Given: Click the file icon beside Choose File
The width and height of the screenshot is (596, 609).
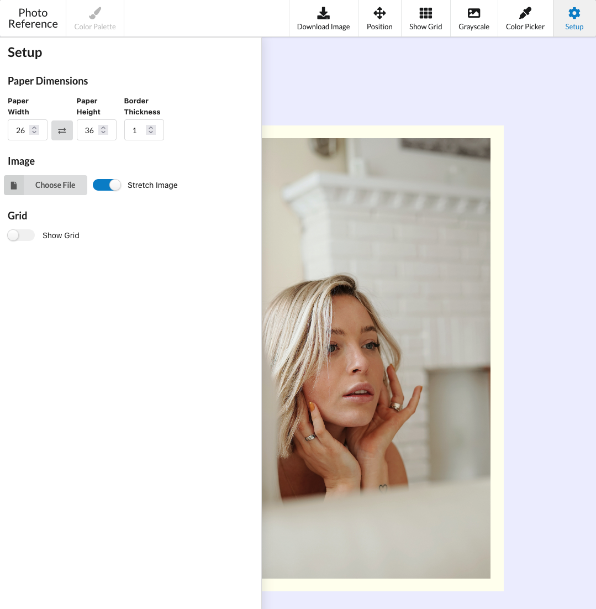Looking at the screenshot, I should click(x=14, y=185).
